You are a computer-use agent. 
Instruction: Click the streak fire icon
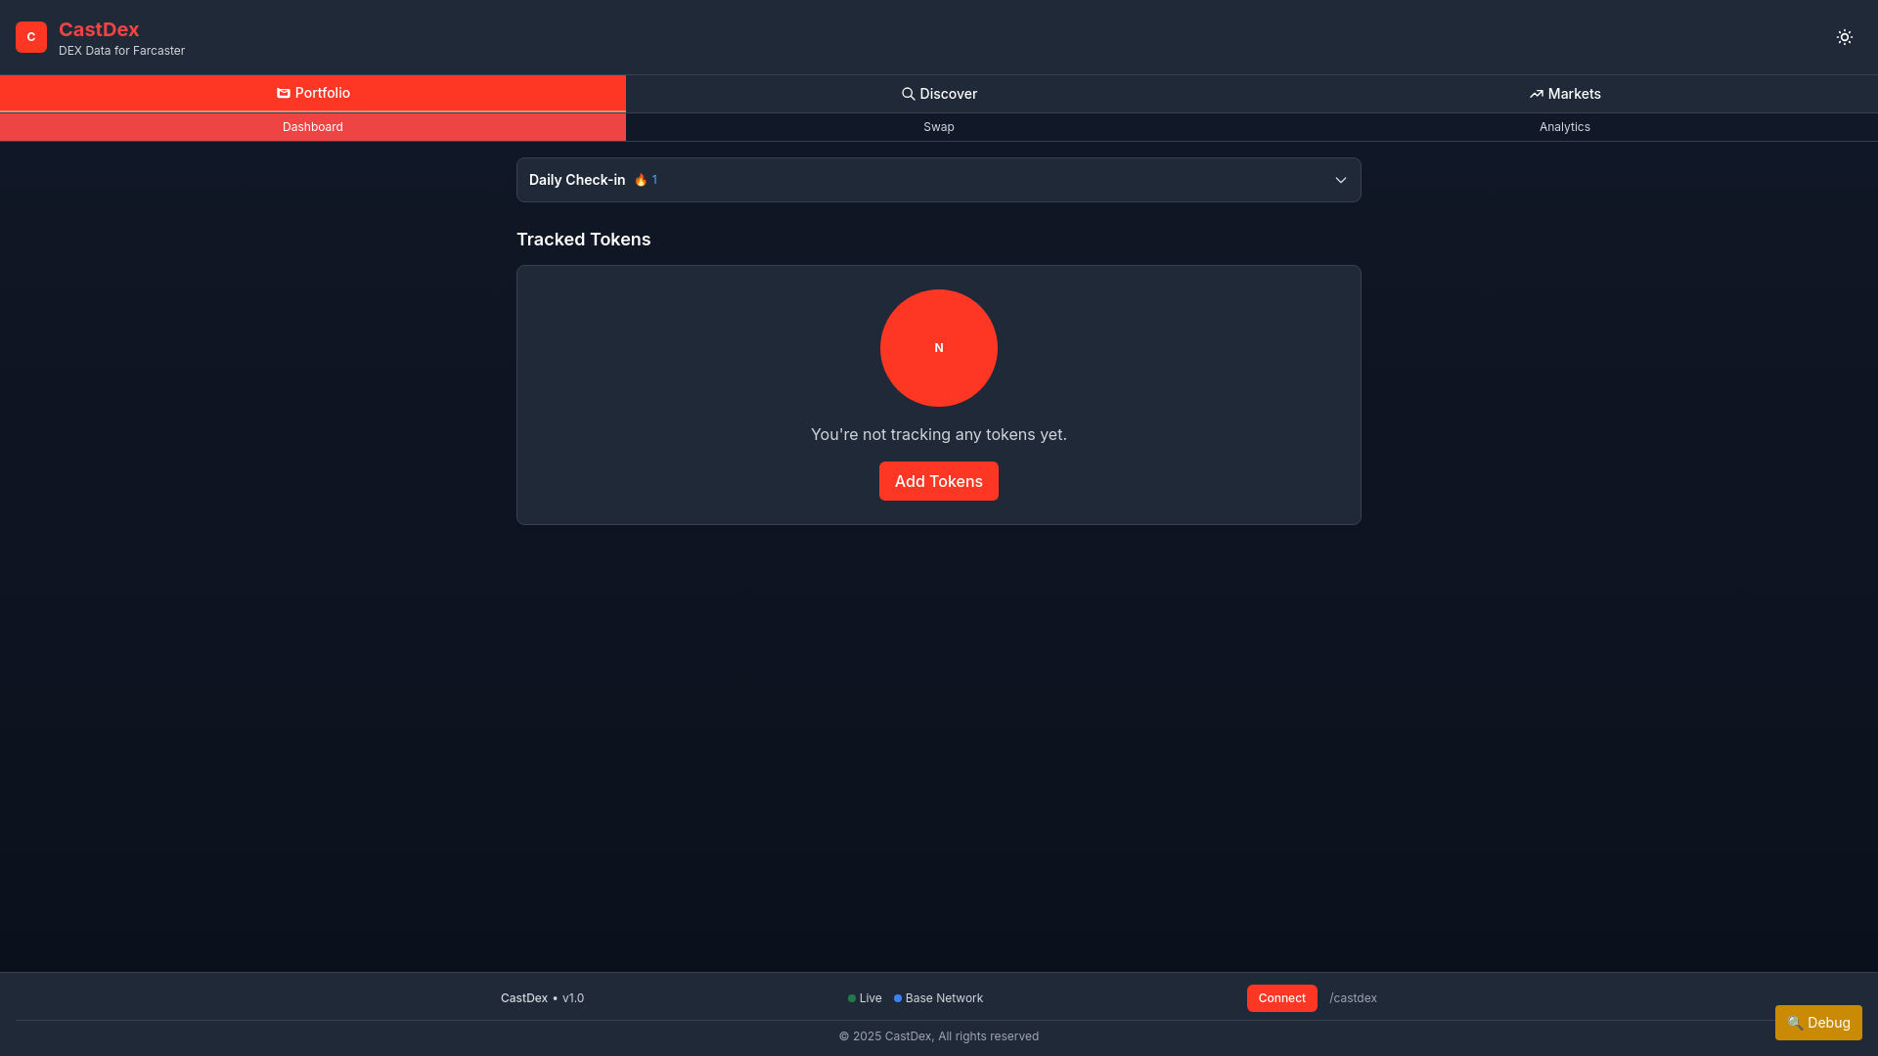click(641, 180)
